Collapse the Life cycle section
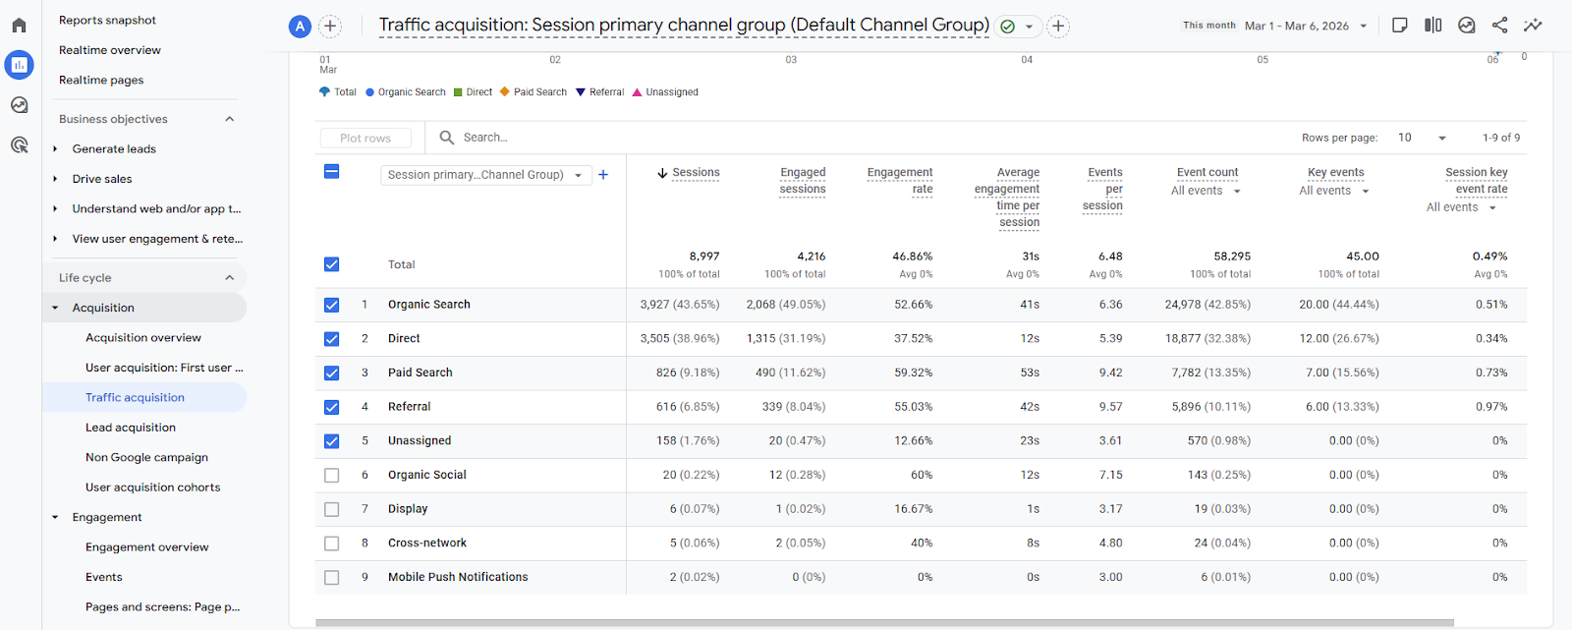The width and height of the screenshot is (1572, 630). pos(230,278)
